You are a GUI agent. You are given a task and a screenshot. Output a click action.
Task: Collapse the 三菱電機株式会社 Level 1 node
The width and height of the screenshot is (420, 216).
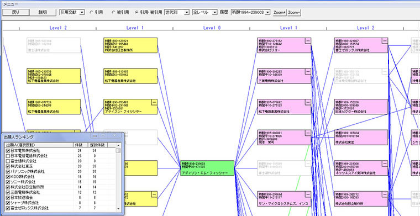(308, 71)
